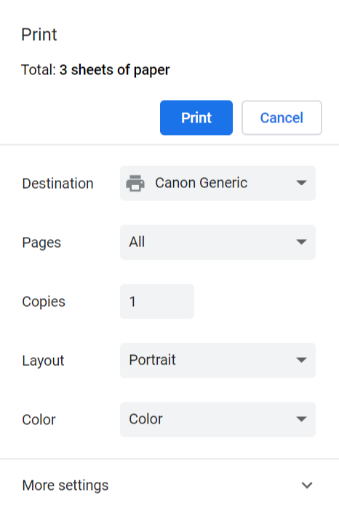Image resolution: width=339 pixels, height=511 pixels.
Task: Open the Destination dropdown arrow
Action: 302,183
